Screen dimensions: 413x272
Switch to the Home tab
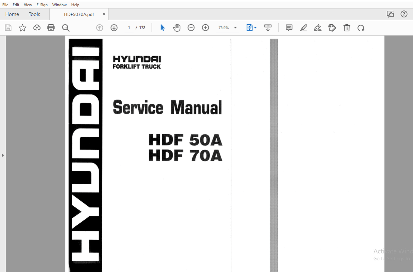pyautogui.click(x=12, y=14)
